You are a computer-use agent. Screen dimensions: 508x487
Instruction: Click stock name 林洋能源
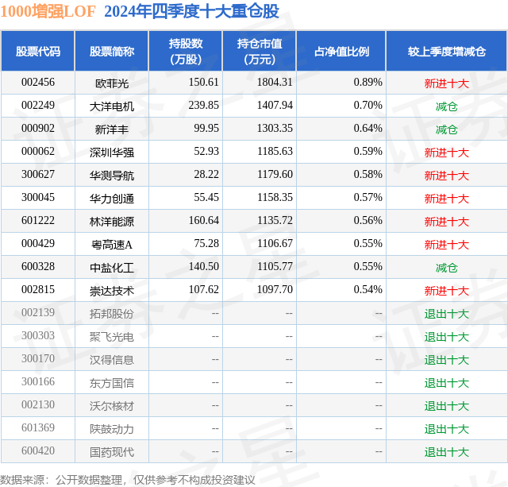tap(112, 222)
